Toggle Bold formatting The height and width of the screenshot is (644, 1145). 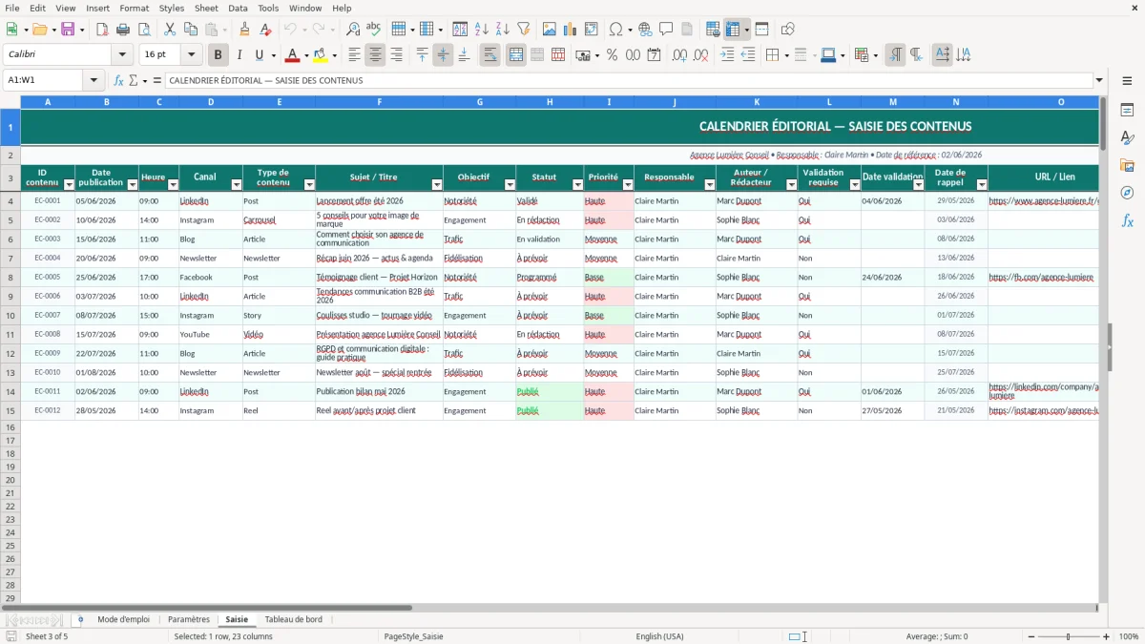[x=219, y=55]
